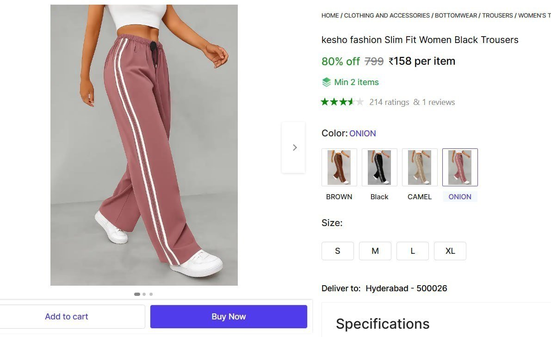Open the TROUSERS breadcrumb category

(497, 15)
